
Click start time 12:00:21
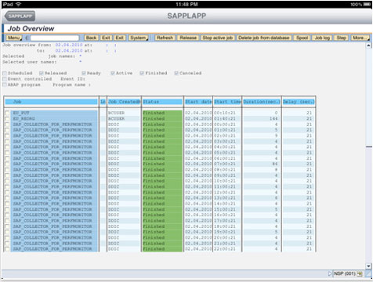(225, 193)
